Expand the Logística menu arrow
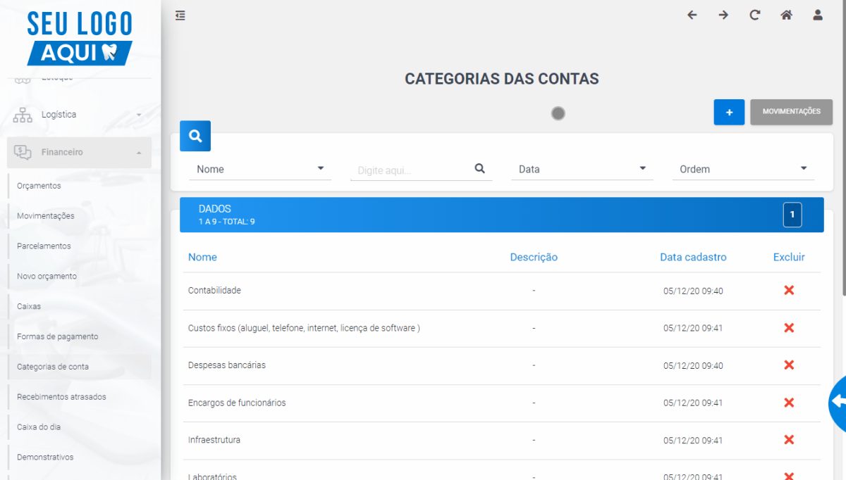Screen dimensions: 846x480 click(x=139, y=115)
